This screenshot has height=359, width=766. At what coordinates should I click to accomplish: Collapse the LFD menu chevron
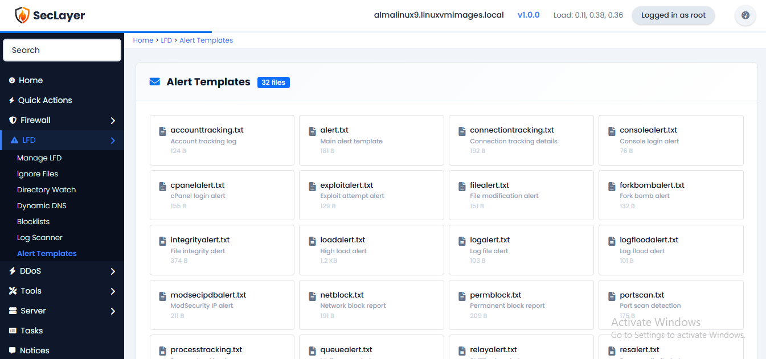coord(113,141)
